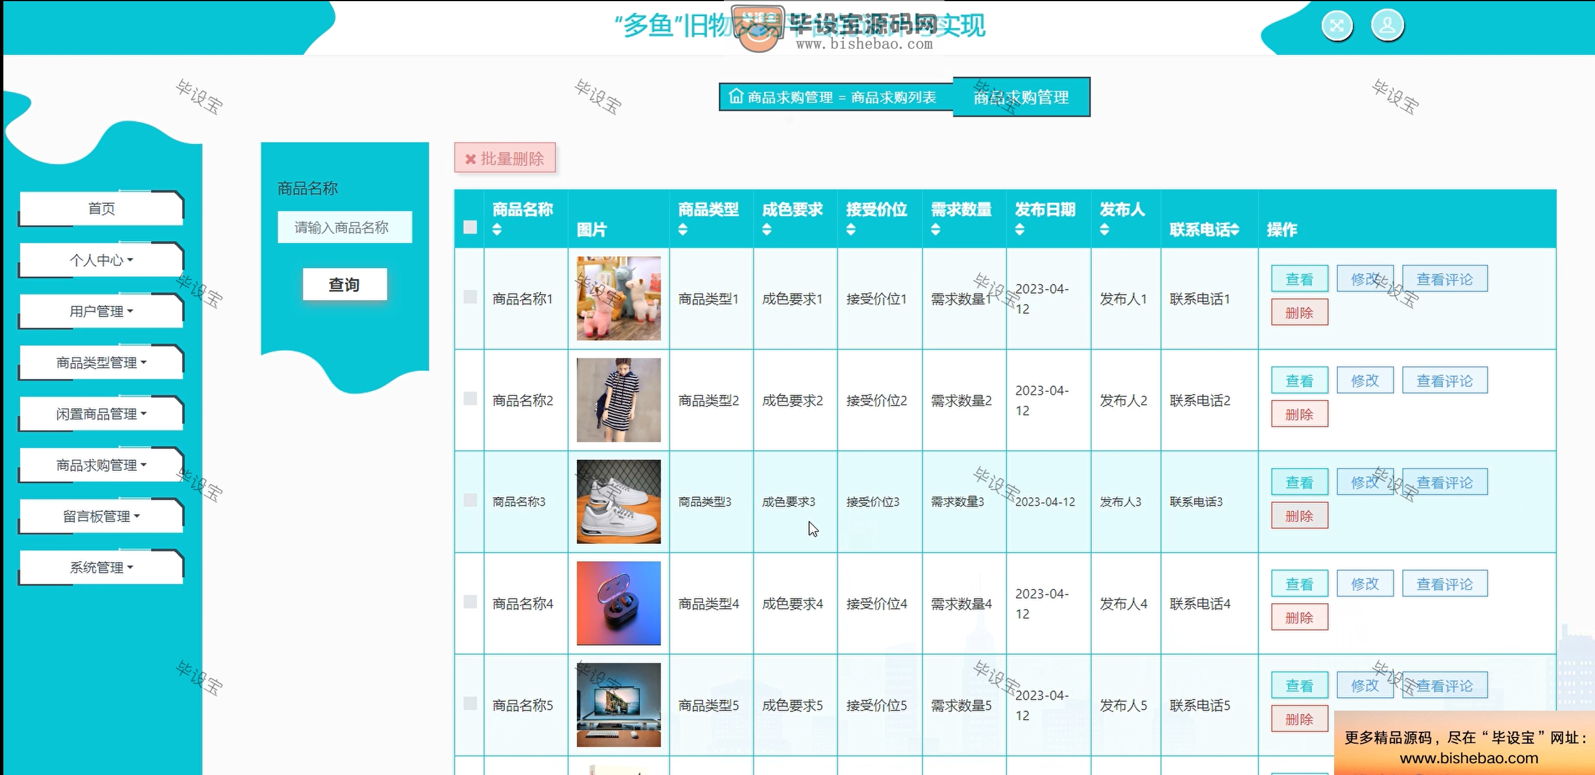The width and height of the screenshot is (1595, 775).
Task: View details of 商品名称3 via 查看
Action: tap(1299, 483)
